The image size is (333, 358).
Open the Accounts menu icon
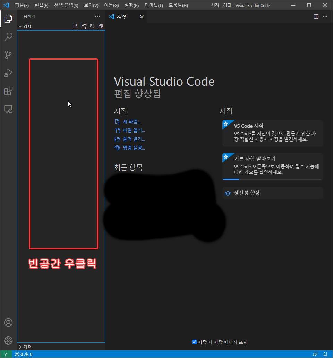[x=8, y=323]
